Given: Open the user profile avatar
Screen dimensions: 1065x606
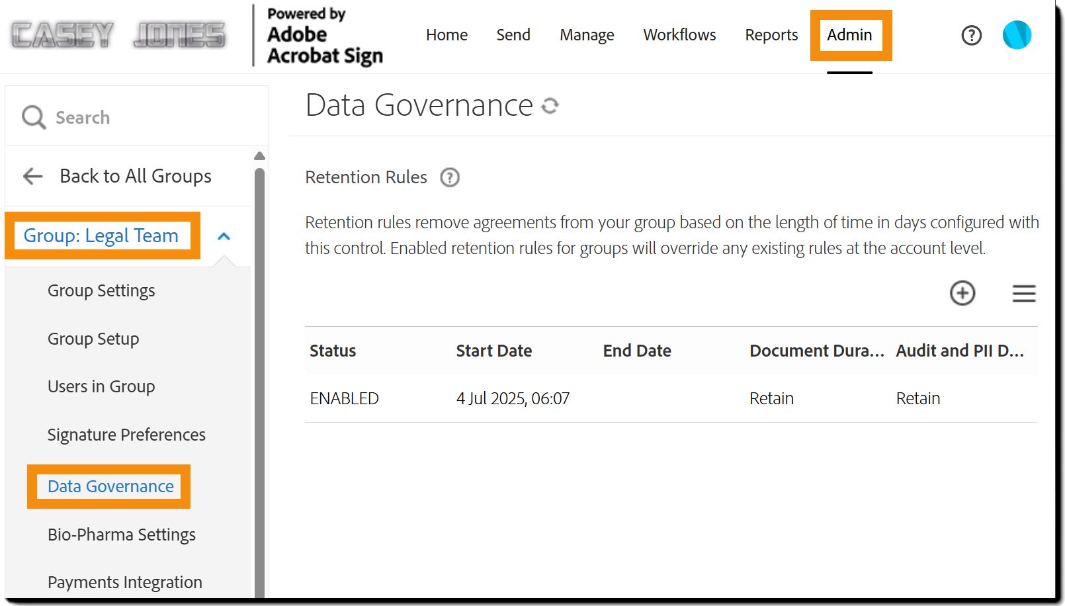Looking at the screenshot, I should pos(1017,35).
